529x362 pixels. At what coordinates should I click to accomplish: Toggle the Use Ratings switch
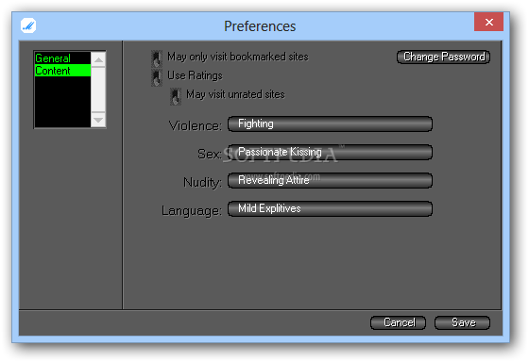pos(156,77)
